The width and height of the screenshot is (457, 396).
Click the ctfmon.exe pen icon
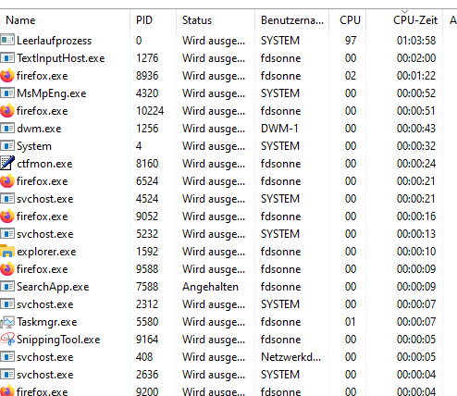[7, 163]
